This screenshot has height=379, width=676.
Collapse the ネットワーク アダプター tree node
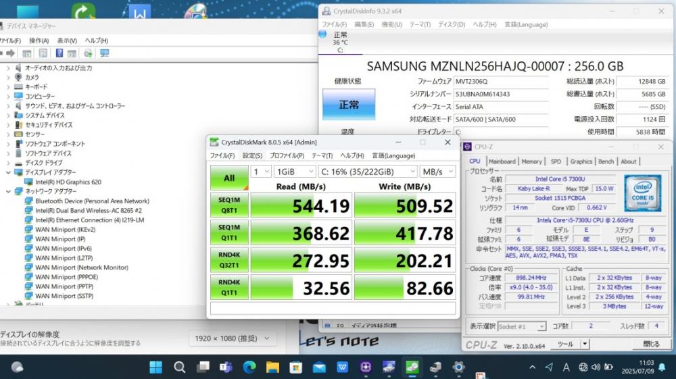tap(8, 191)
